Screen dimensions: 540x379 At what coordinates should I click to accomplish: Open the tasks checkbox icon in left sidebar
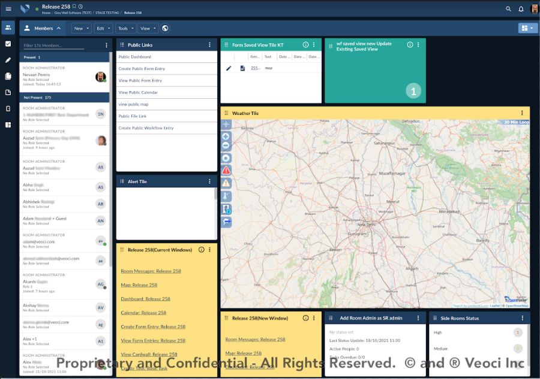pyautogui.click(x=8, y=44)
